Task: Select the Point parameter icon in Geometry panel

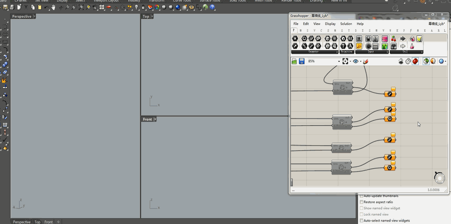Action: tap(295, 39)
